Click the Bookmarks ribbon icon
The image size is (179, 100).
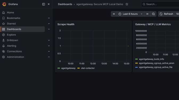(x=3, y=18)
